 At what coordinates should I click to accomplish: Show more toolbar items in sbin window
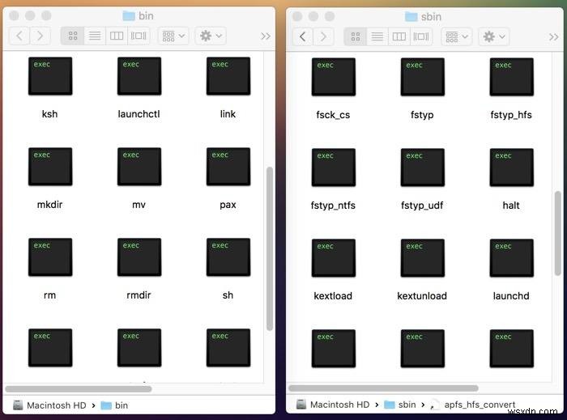point(553,37)
